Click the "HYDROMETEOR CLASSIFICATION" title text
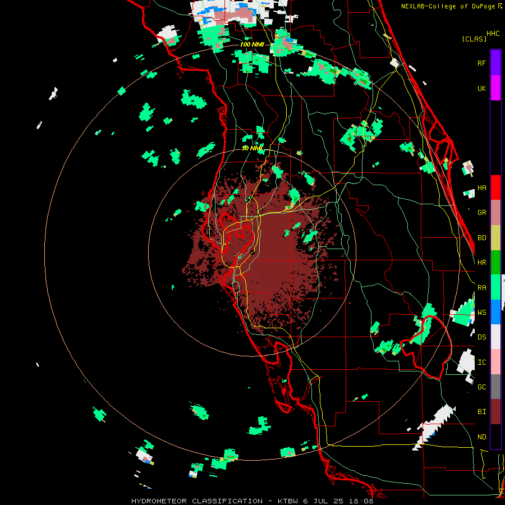Viewport: 505px width, 505px height. (197, 501)
